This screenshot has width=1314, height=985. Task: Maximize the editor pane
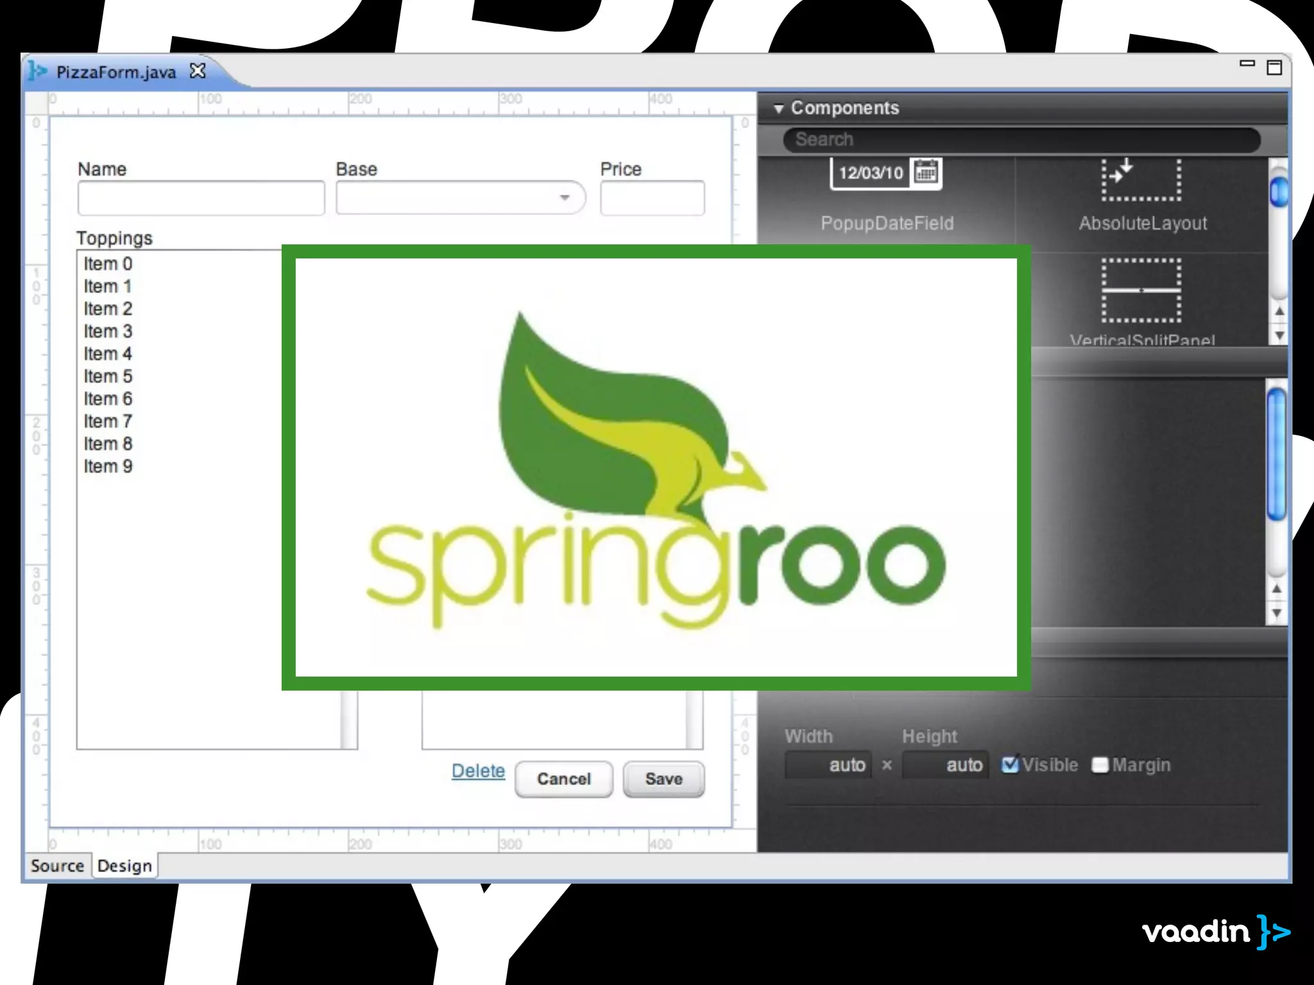tap(1274, 67)
